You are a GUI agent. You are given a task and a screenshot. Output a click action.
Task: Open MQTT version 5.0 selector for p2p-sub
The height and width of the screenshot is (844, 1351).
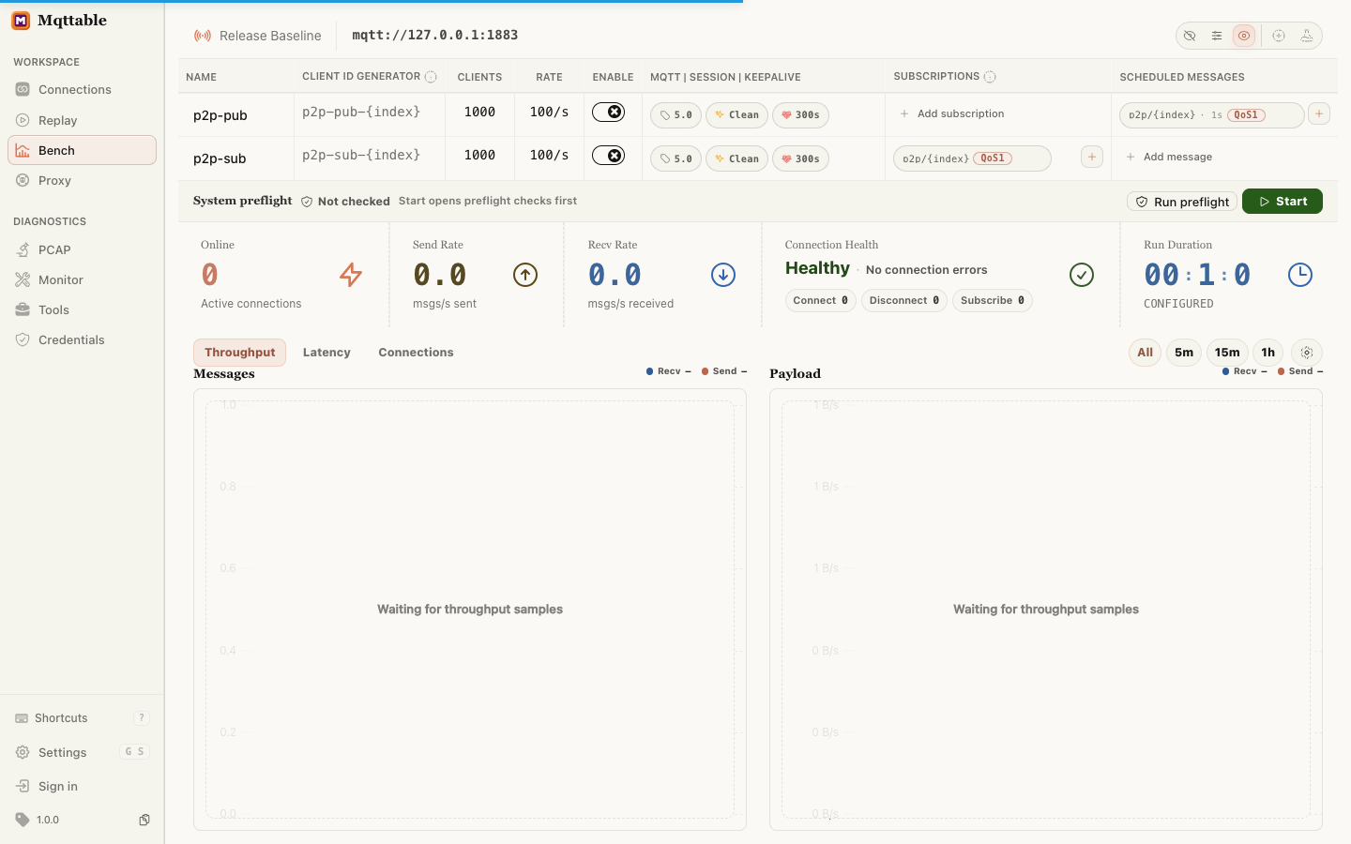(675, 158)
